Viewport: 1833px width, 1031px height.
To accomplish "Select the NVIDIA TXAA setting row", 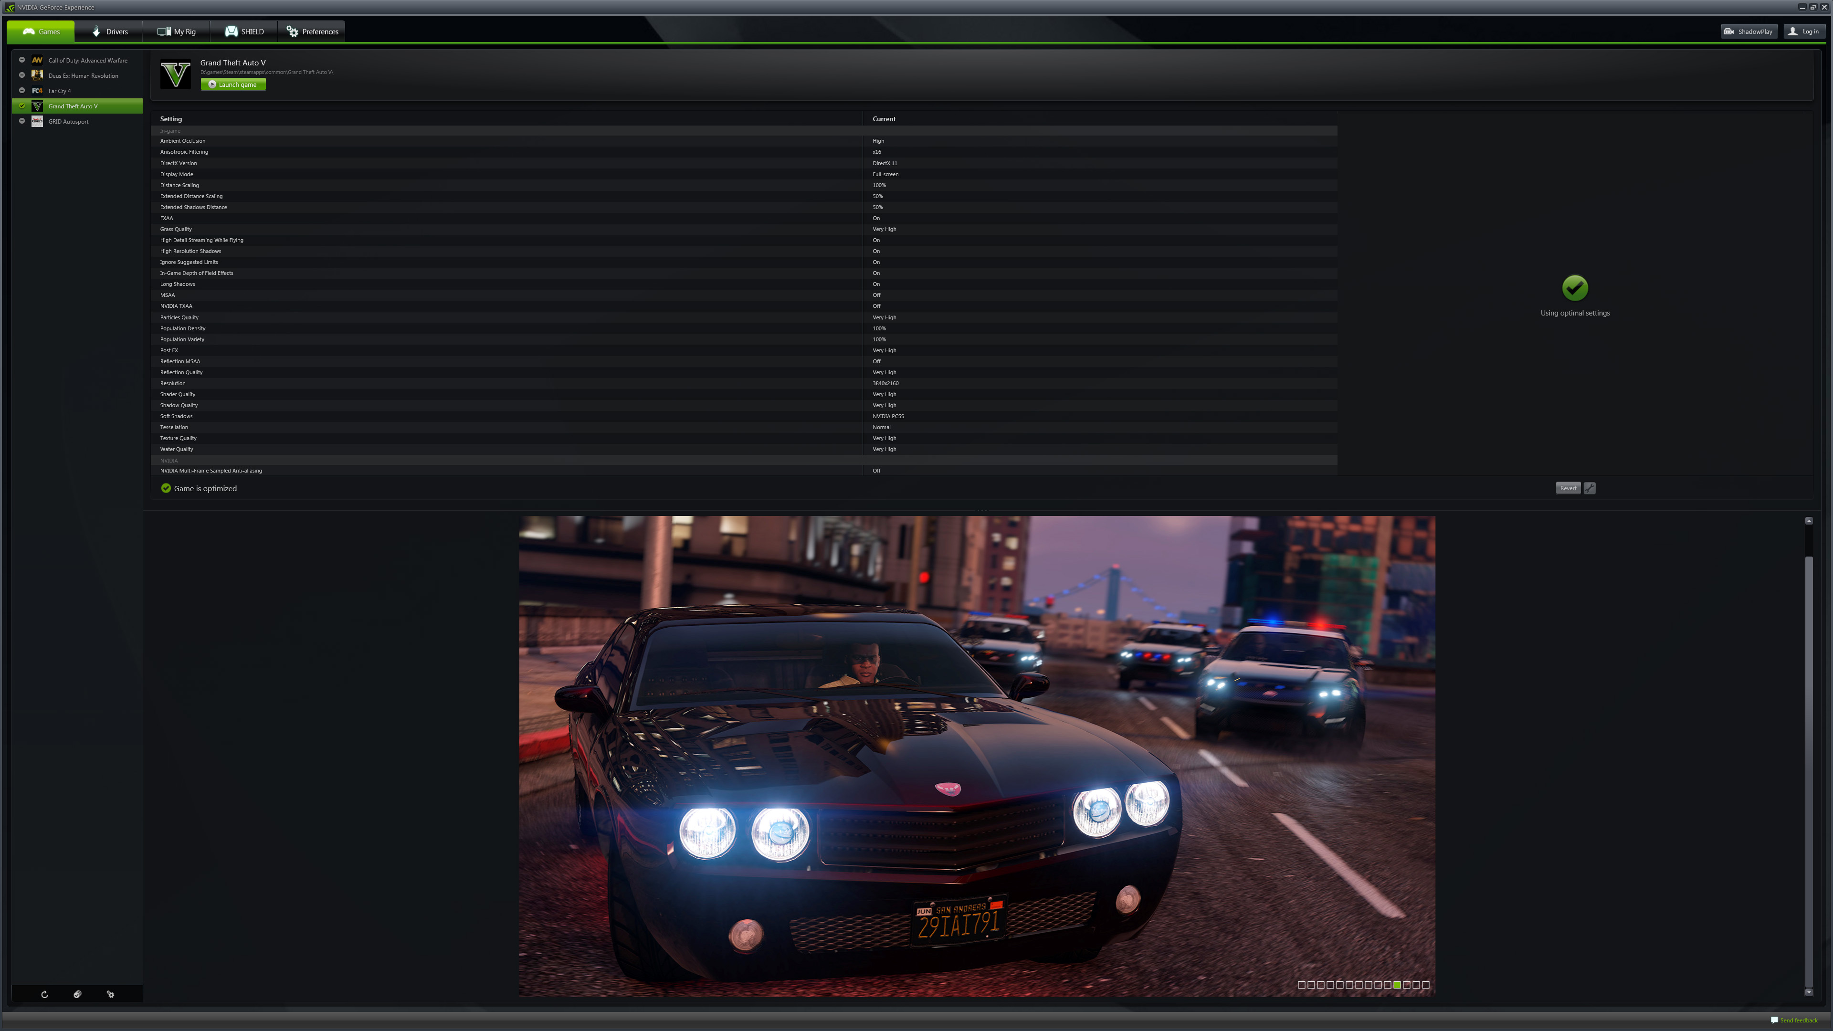I will (x=744, y=306).
